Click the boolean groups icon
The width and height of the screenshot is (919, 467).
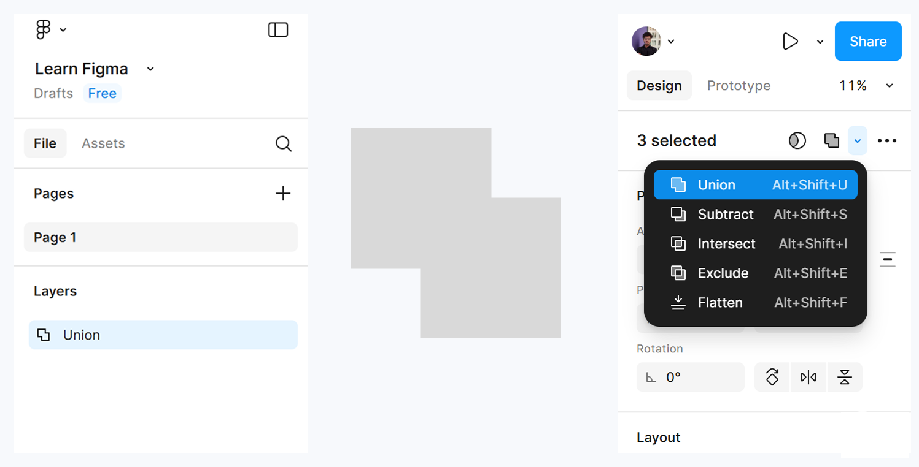pos(831,141)
